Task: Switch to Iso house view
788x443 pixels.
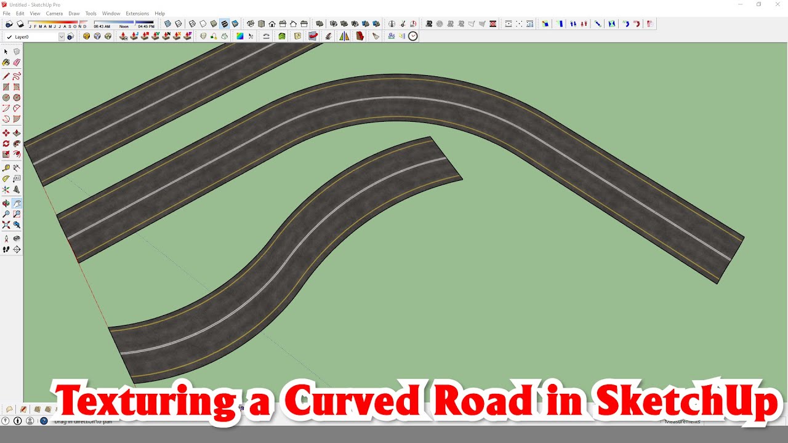Action: coord(251,24)
